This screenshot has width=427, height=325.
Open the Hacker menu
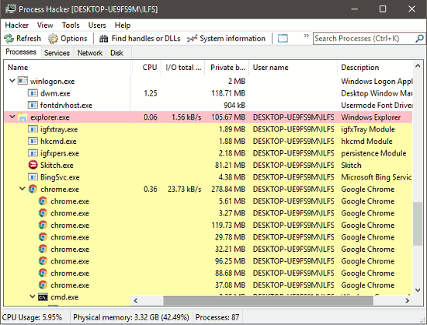17,26
